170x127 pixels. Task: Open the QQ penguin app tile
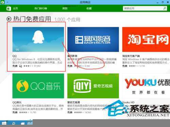(x=38, y=39)
